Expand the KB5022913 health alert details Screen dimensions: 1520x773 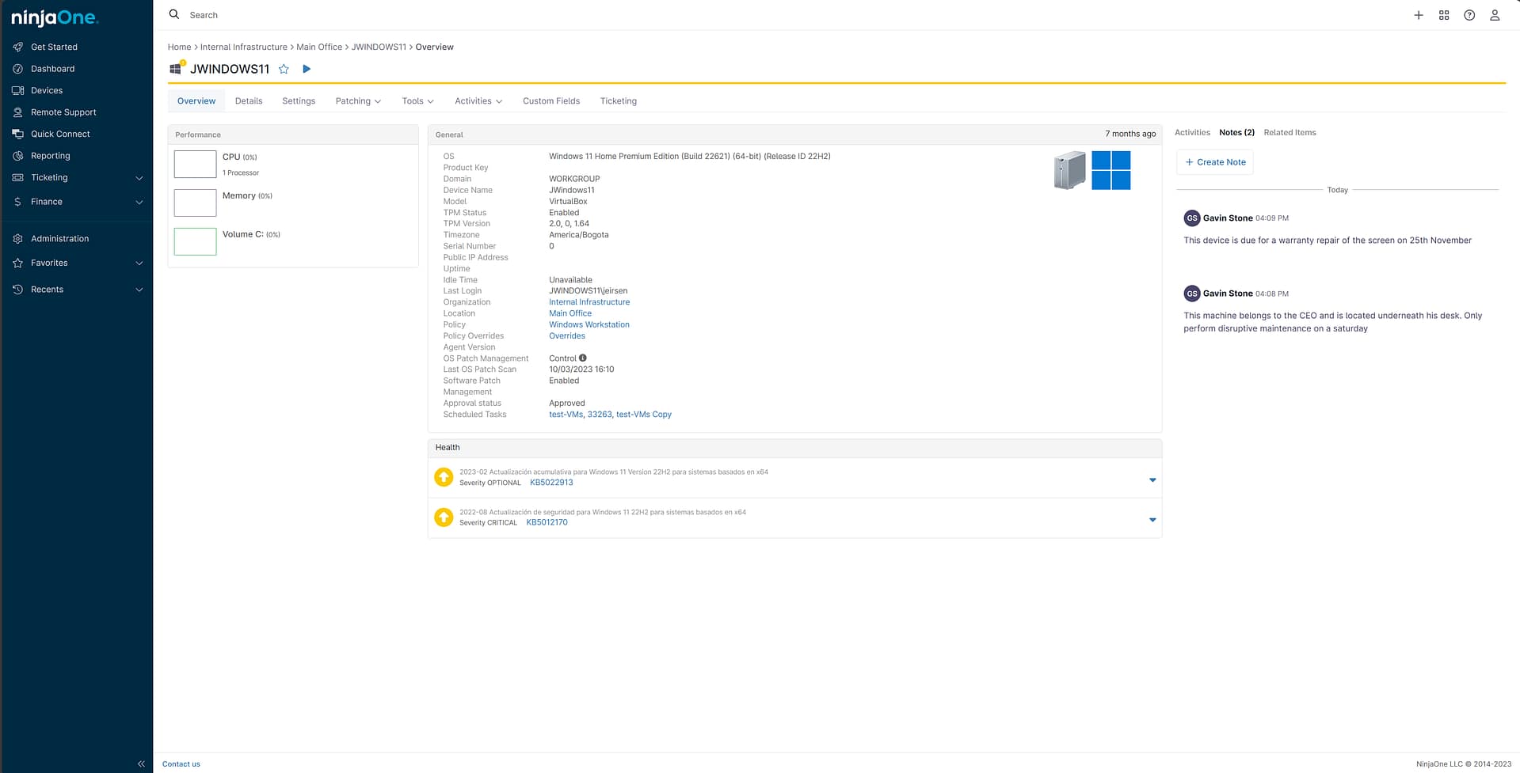[x=1152, y=479]
